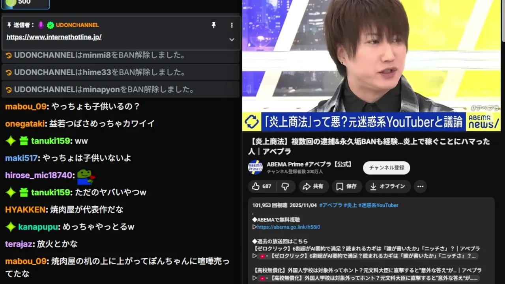Click the video title text 炎上商法
Viewport: 505px width, 284px height.
368,146
